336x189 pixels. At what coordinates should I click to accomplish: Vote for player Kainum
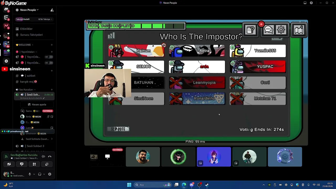(x=136, y=51)
